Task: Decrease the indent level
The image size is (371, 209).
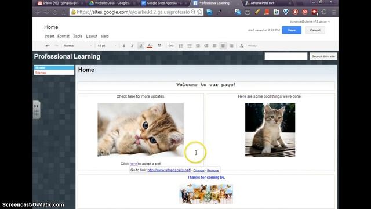Action: 198,46
